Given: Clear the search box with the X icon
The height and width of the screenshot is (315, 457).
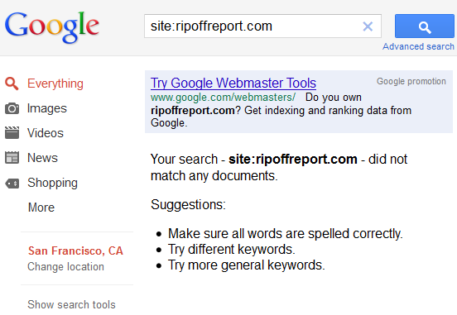Looking at the screenshot, I should coord(368,26).
